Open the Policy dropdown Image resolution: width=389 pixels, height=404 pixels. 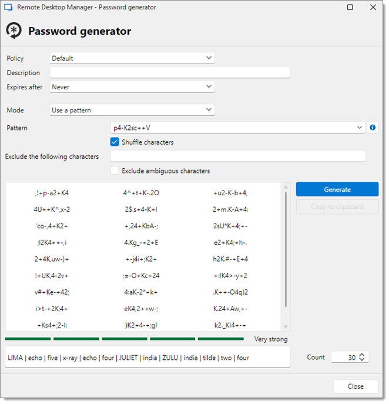133,58
